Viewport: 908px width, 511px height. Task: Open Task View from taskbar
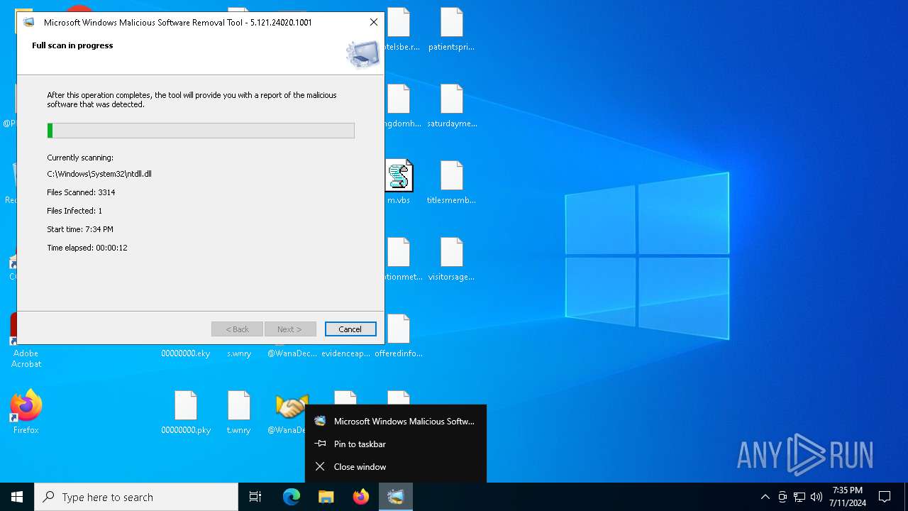tap(255, 497)
